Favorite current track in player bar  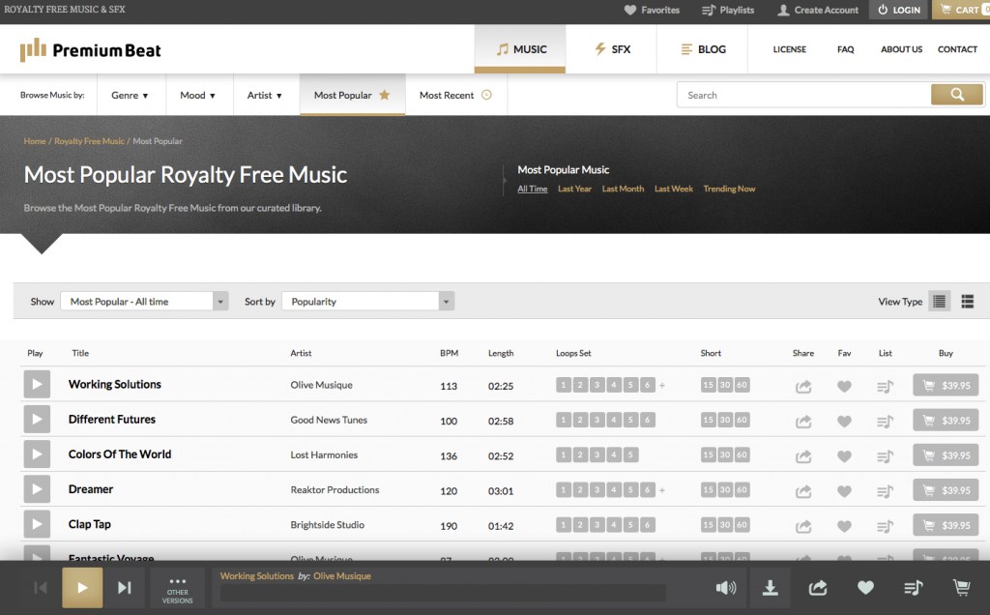tap(865, 588)
